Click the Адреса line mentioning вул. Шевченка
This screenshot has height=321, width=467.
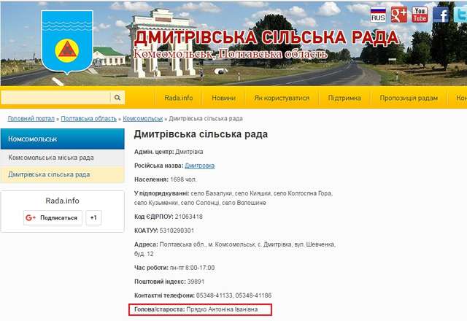235,249
